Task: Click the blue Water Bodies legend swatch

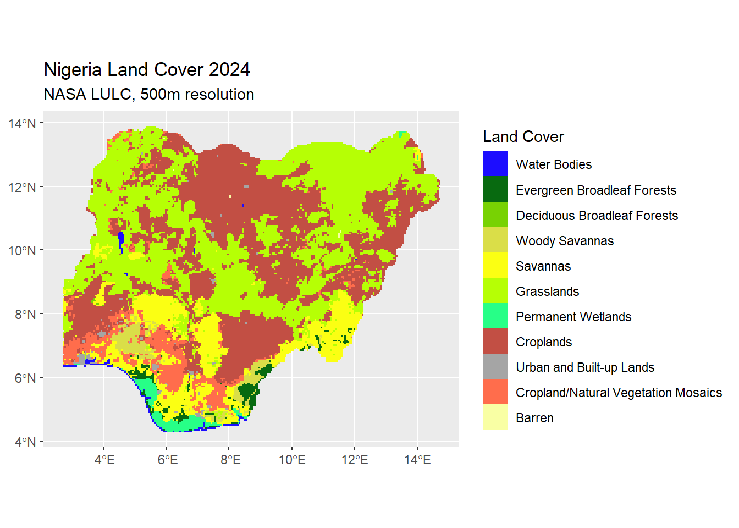Action: [x=495, y=163]
